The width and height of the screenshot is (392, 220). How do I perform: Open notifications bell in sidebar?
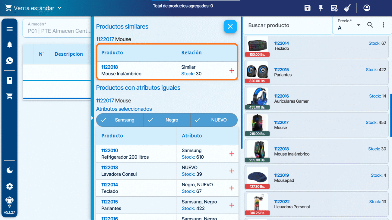(10, 45)
